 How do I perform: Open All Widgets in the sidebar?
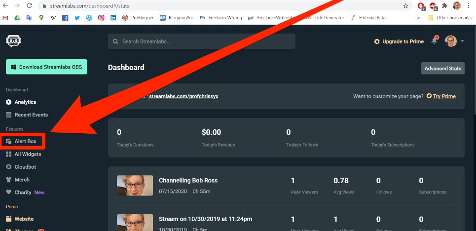click(24, 154)
